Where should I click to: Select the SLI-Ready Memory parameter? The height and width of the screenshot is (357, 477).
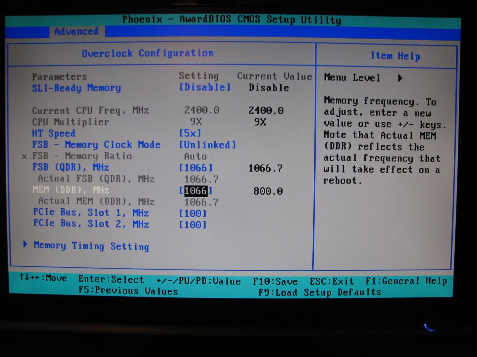pyautogui.click(x=77, y=88)
